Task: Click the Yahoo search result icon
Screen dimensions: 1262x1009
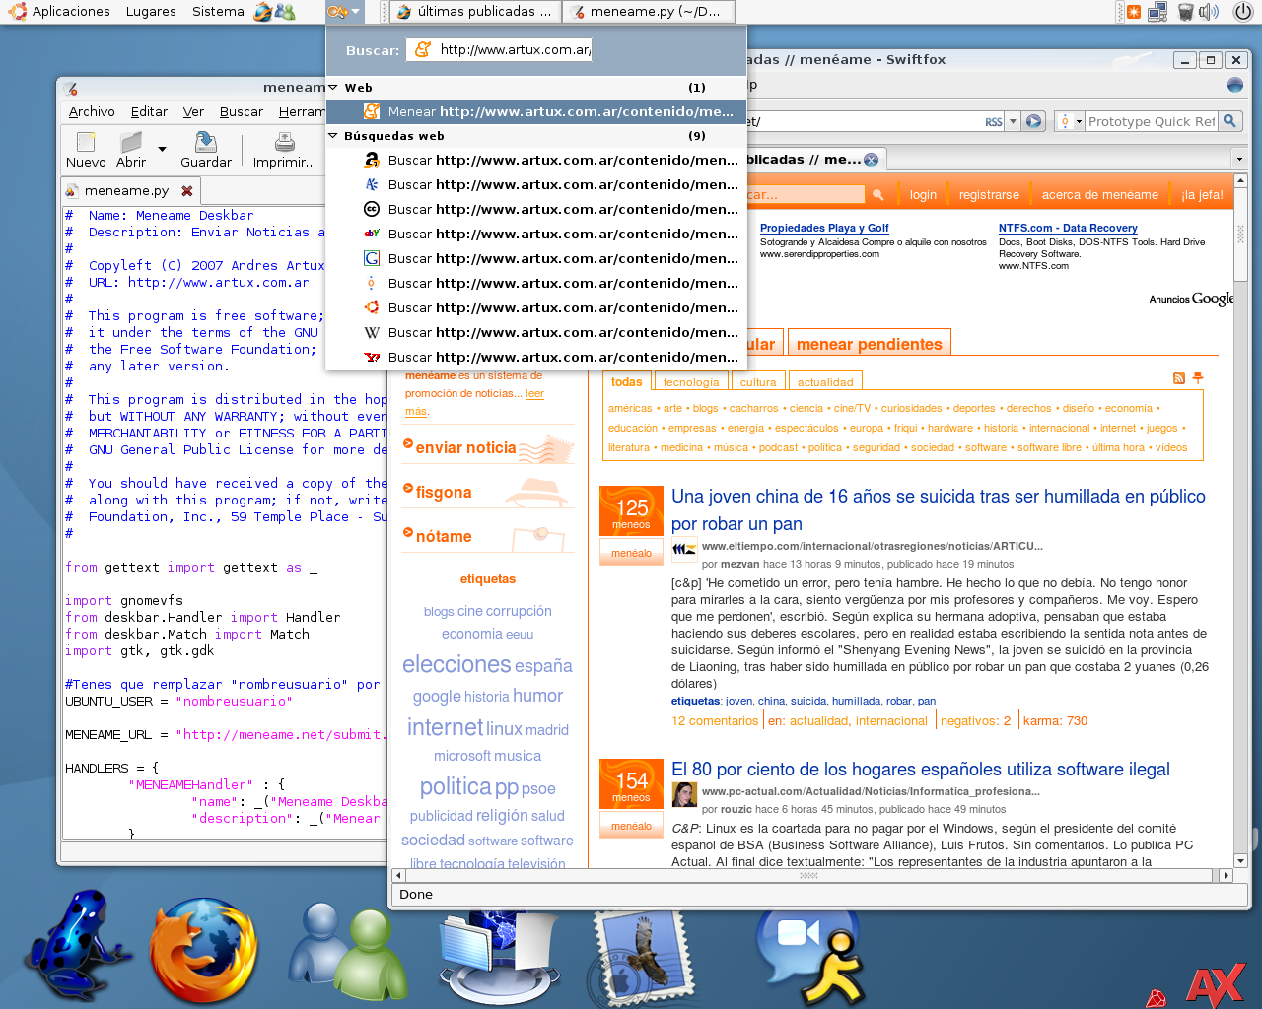Action: tap(372, 357)
